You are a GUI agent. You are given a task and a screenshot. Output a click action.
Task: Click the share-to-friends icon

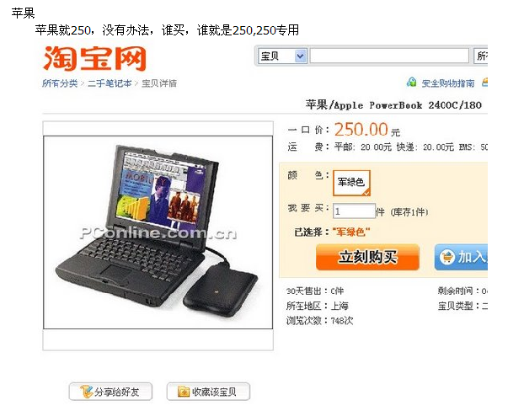point(86,392)
